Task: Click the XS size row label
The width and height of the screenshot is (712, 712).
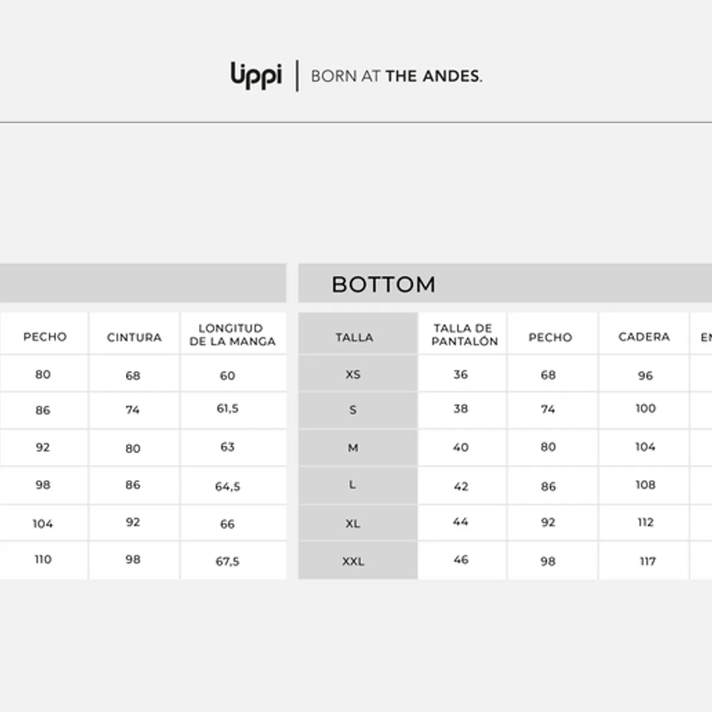Action: 353,374
